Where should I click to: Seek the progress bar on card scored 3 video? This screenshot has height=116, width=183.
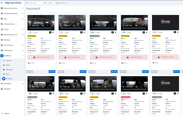tap(41, 28)
